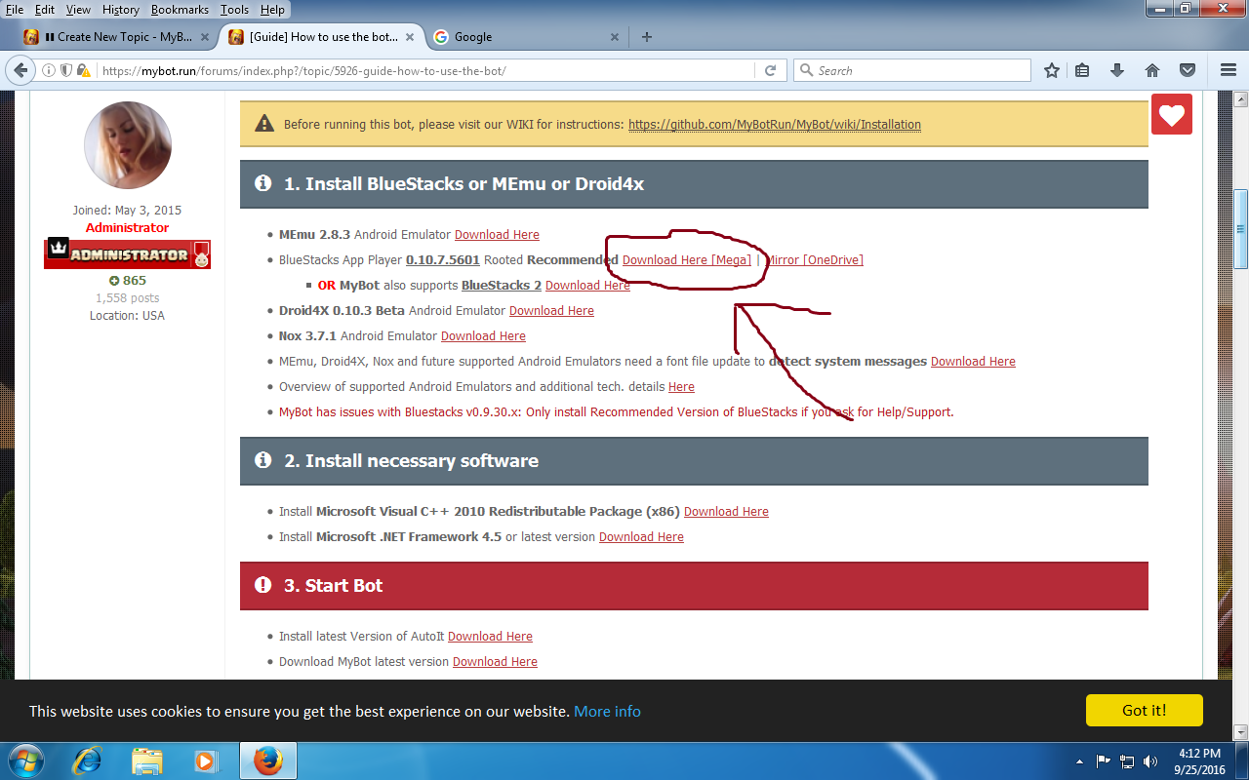This screenshot has height=780, width=1249.
Task: Click the Firefox back arrow button
Action: click(x=20, y=70)
